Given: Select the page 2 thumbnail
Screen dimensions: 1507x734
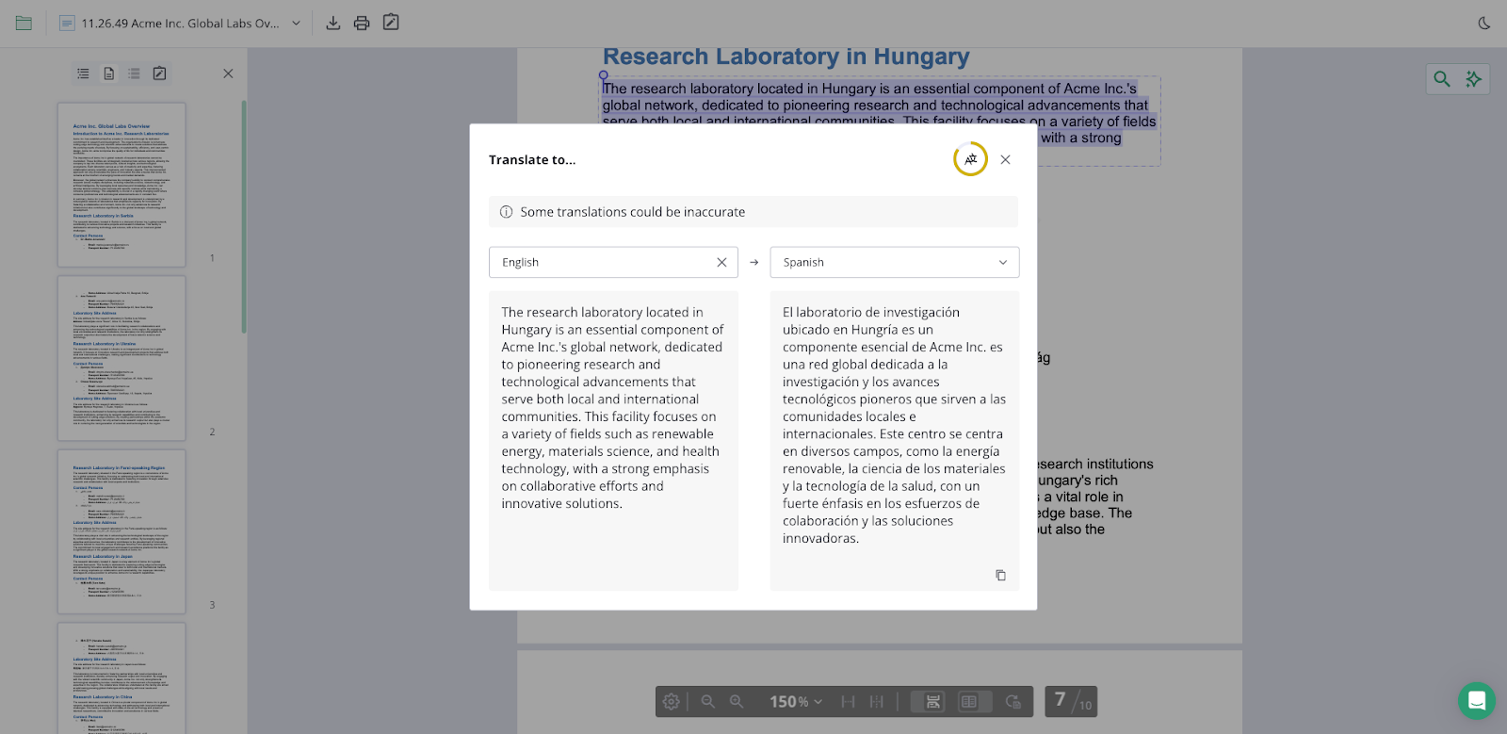Looking at the screenshot, I should click(x=122, y=358).
